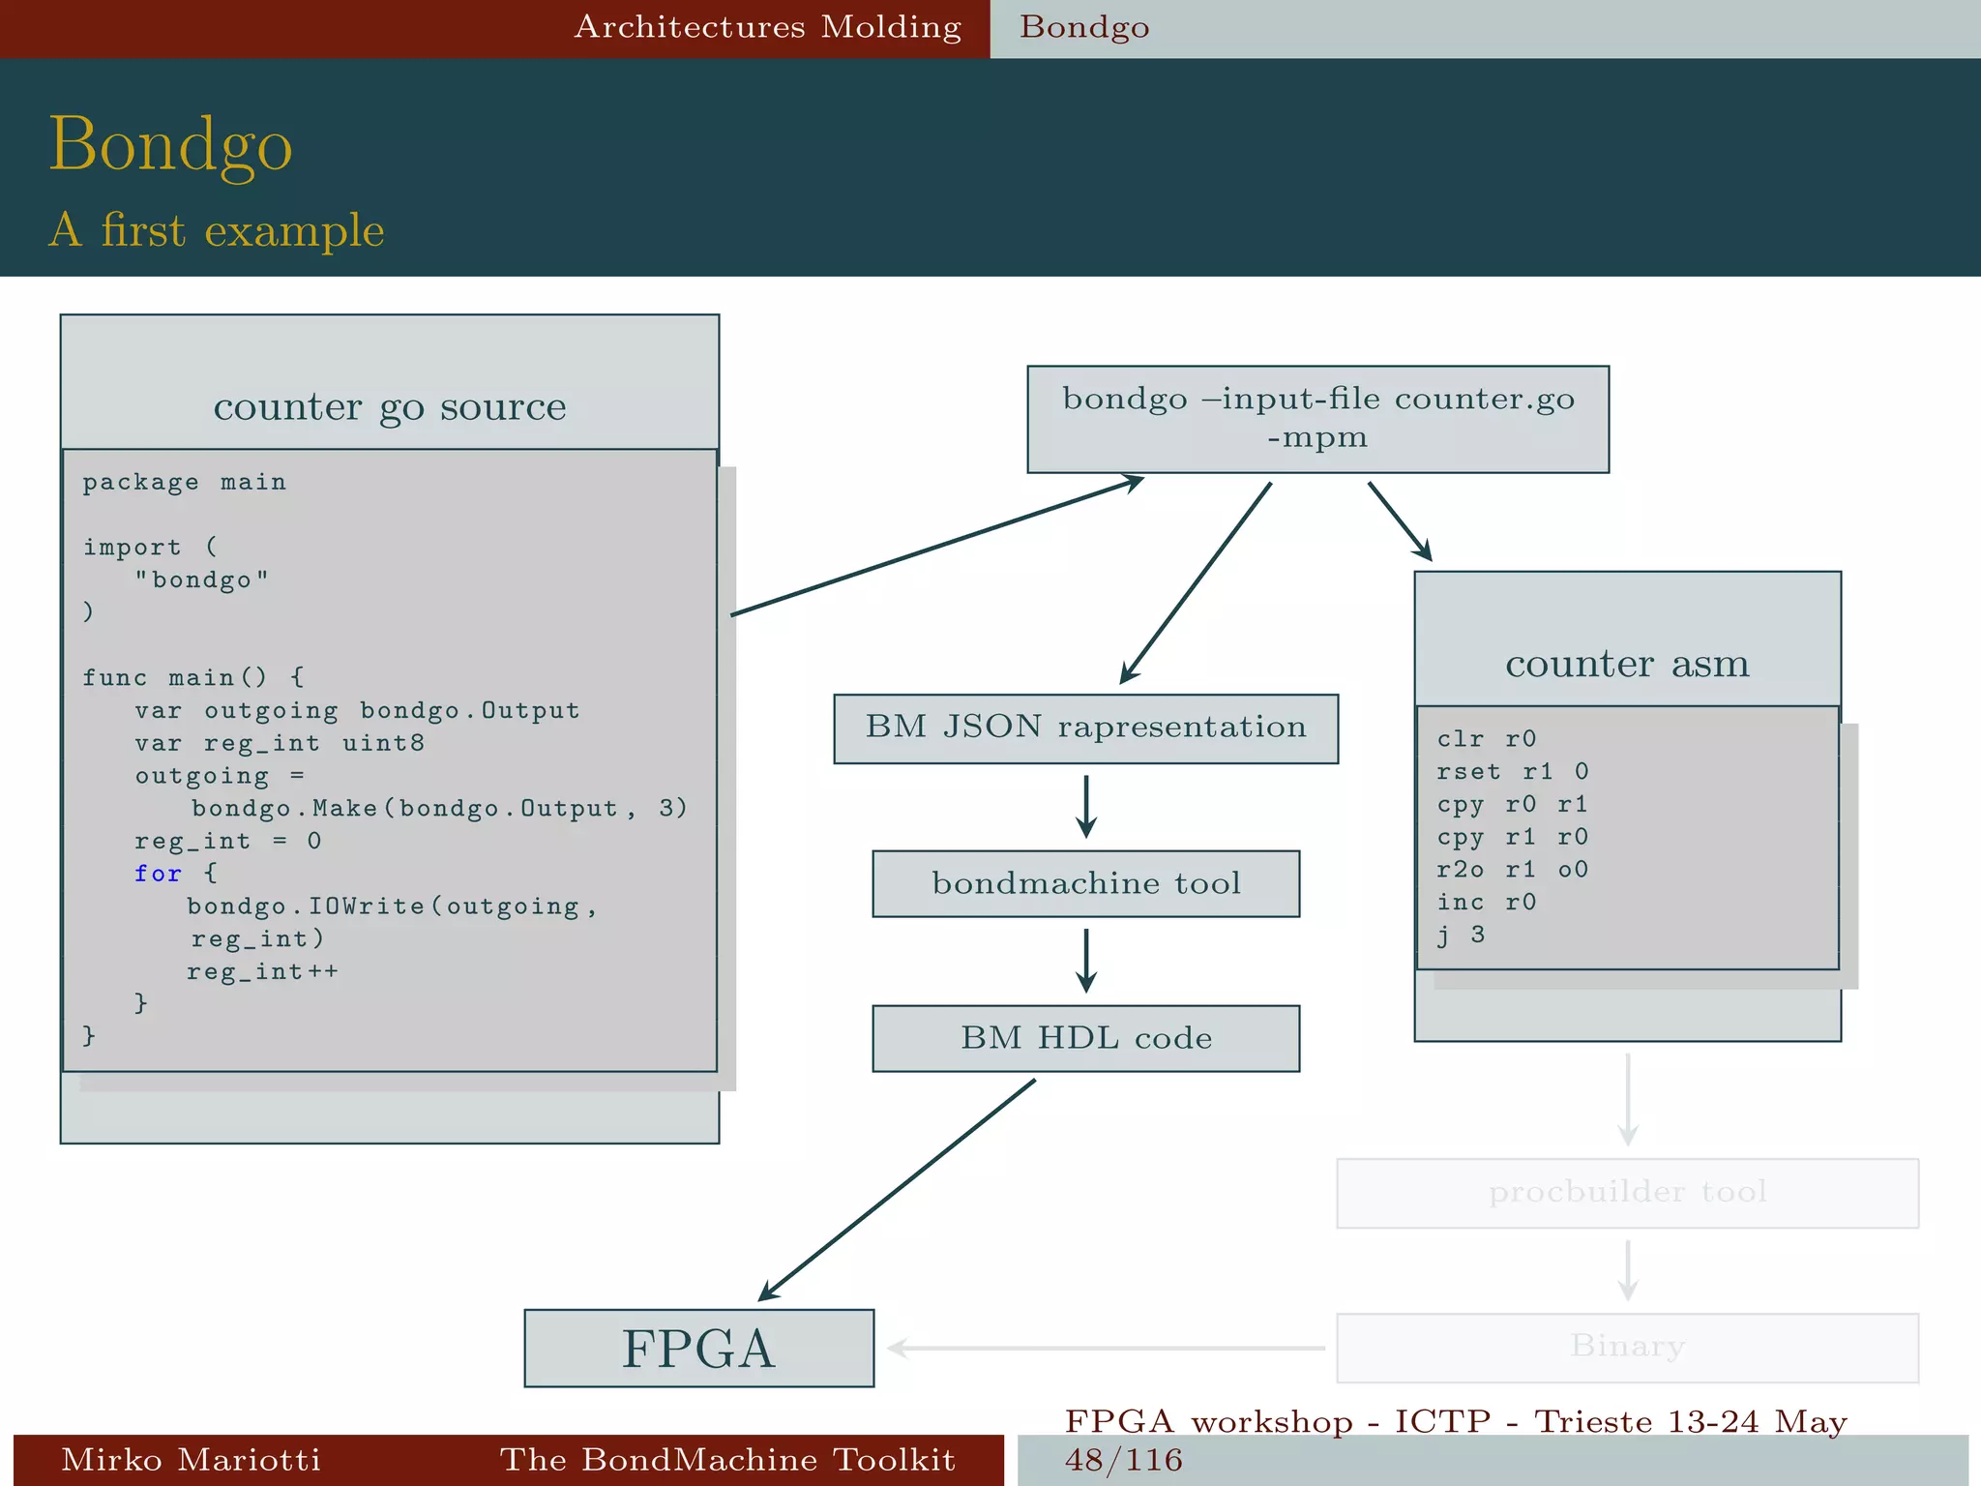Click the FPGA workshop ICTP Trieste text
This screenshot has height=1486, width=1981.
tap(1455, 1421)
